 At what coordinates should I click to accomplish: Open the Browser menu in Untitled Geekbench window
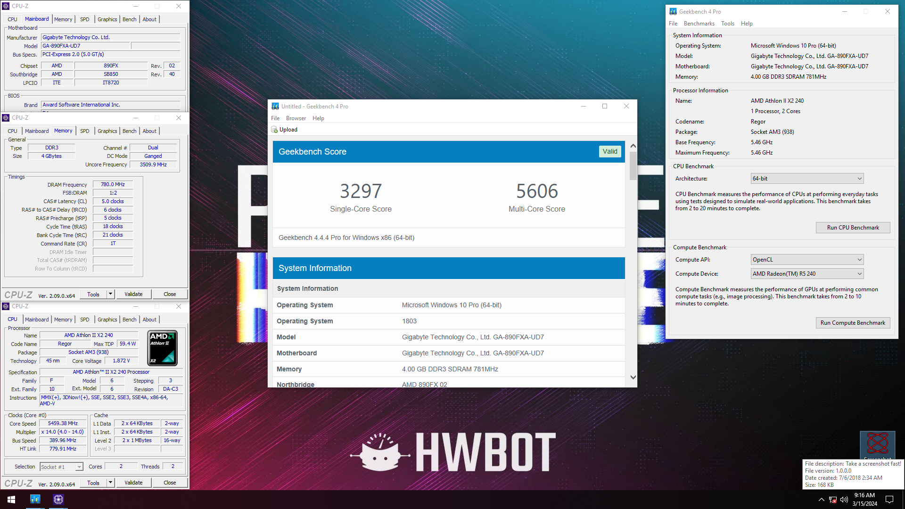click(296, 118)
